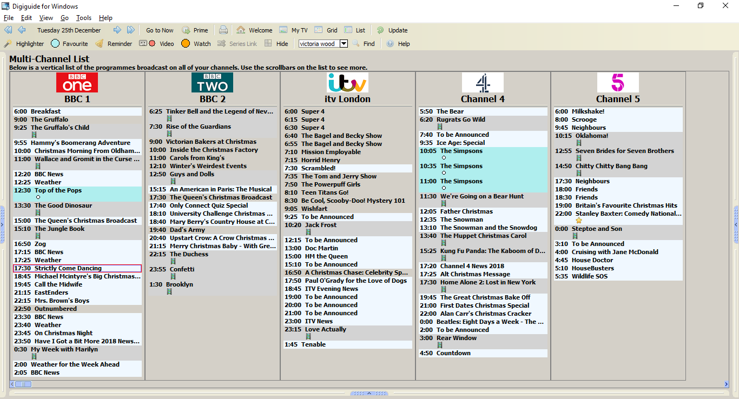Click the horizontal scrollbar thumb
This screenshot has height=399, width=739.
[23, 384]
